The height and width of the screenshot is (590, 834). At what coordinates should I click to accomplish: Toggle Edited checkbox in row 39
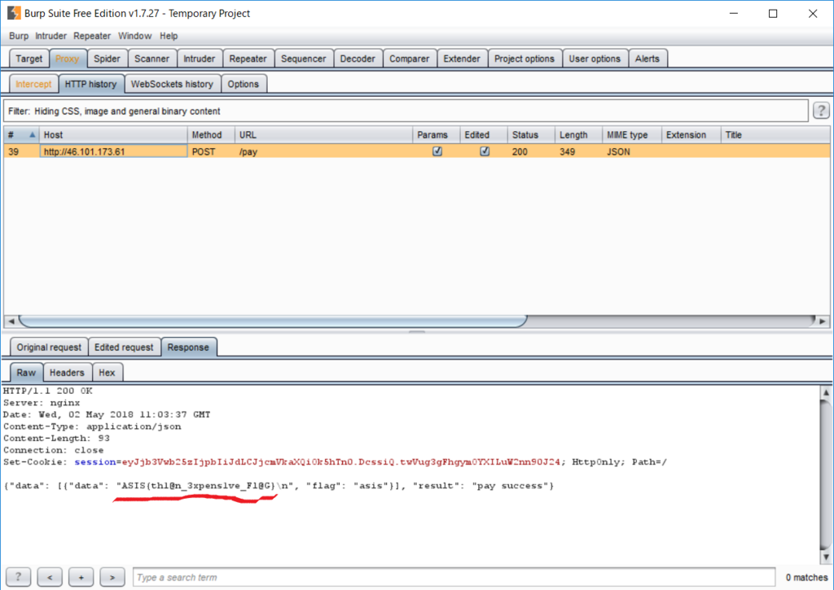tap(485, 151)
